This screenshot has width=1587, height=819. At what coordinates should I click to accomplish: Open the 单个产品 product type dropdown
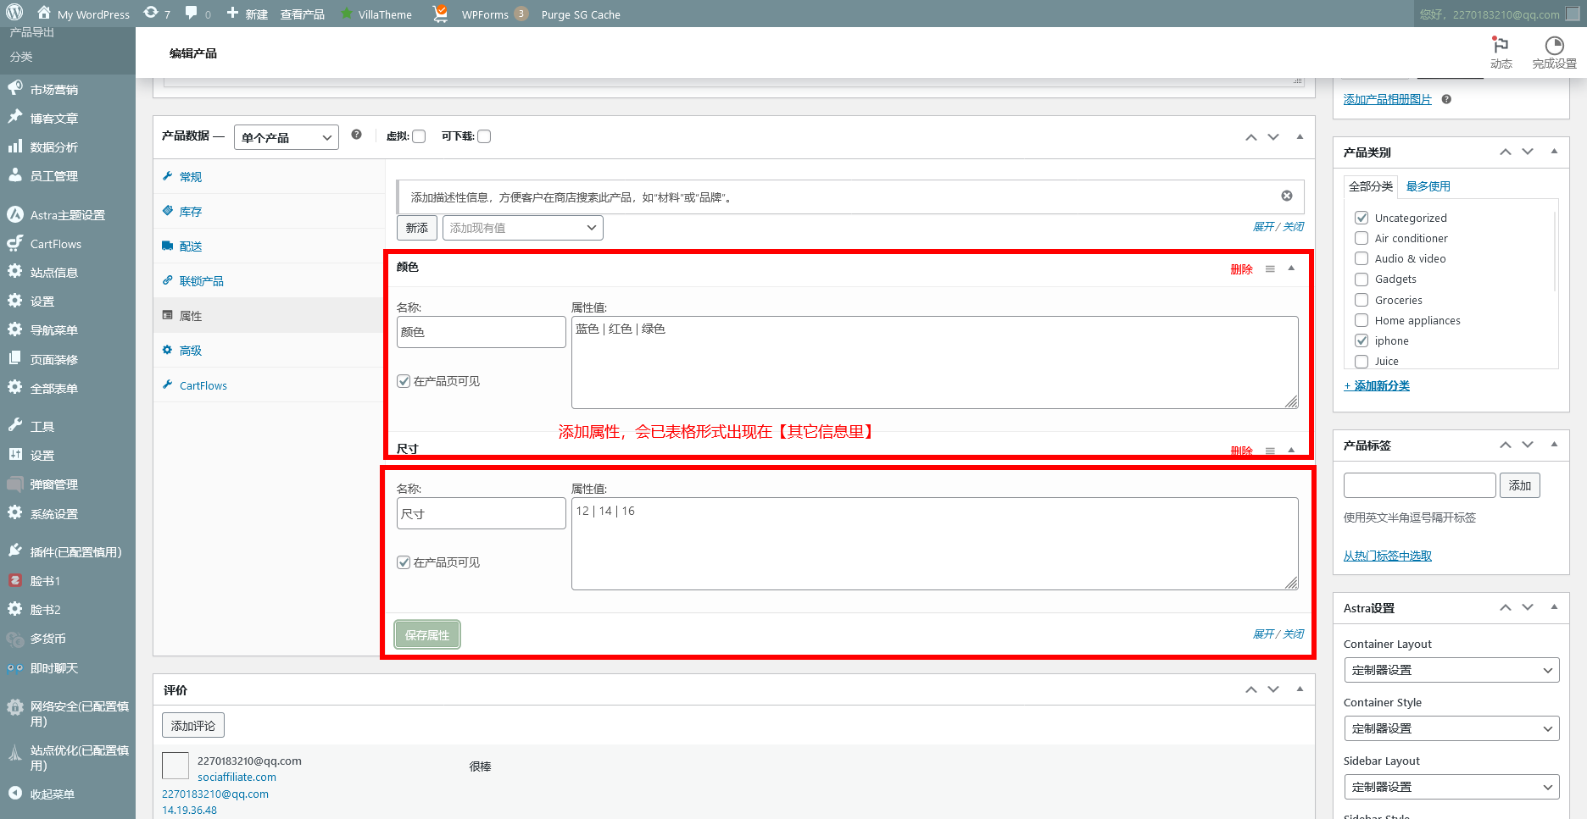[287, 137]
